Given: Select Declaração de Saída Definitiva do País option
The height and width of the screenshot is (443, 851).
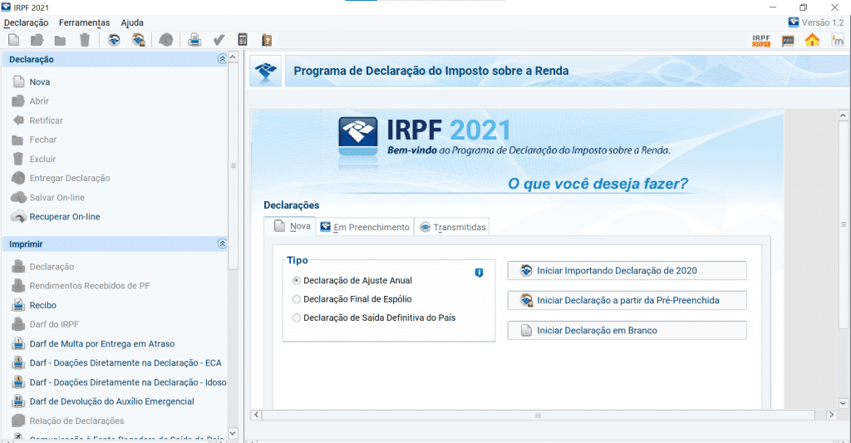Looking at the screenshot, I should coord(297,317).
